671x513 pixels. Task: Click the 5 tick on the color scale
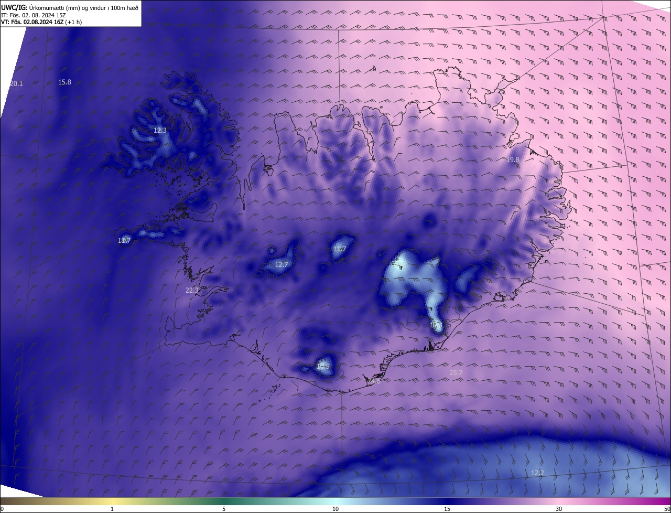[x=224, y=509]
